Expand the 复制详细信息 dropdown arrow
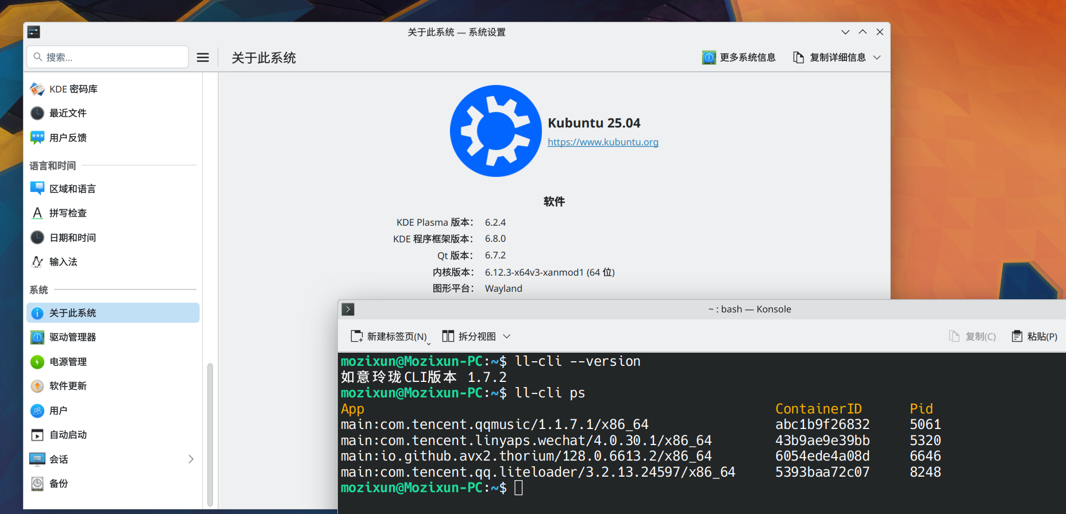 coord(877,57)
